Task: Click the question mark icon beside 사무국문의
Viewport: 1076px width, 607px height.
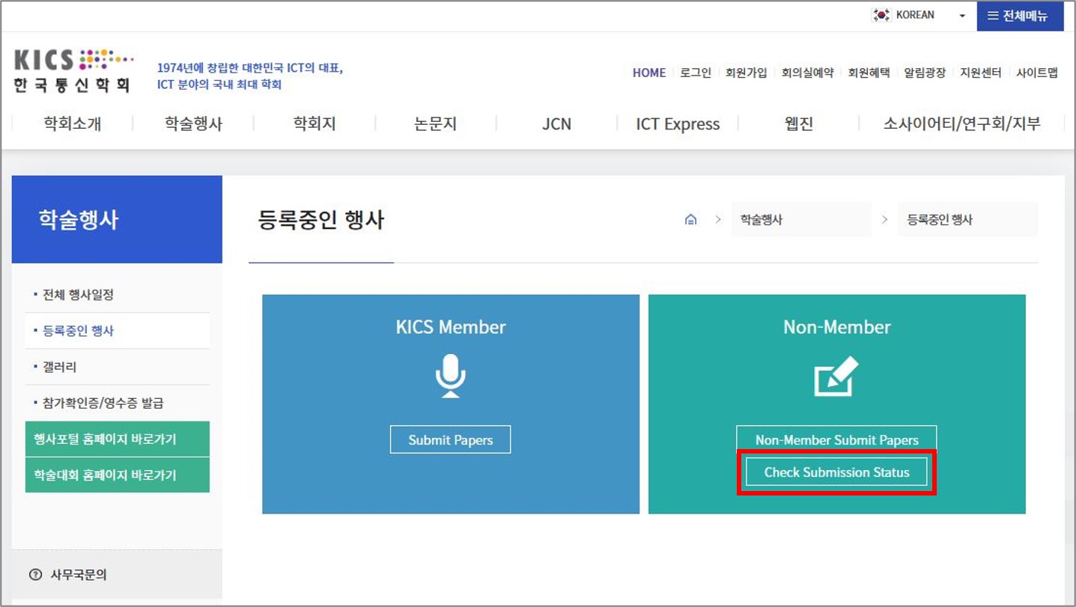Action: point(35,575)
